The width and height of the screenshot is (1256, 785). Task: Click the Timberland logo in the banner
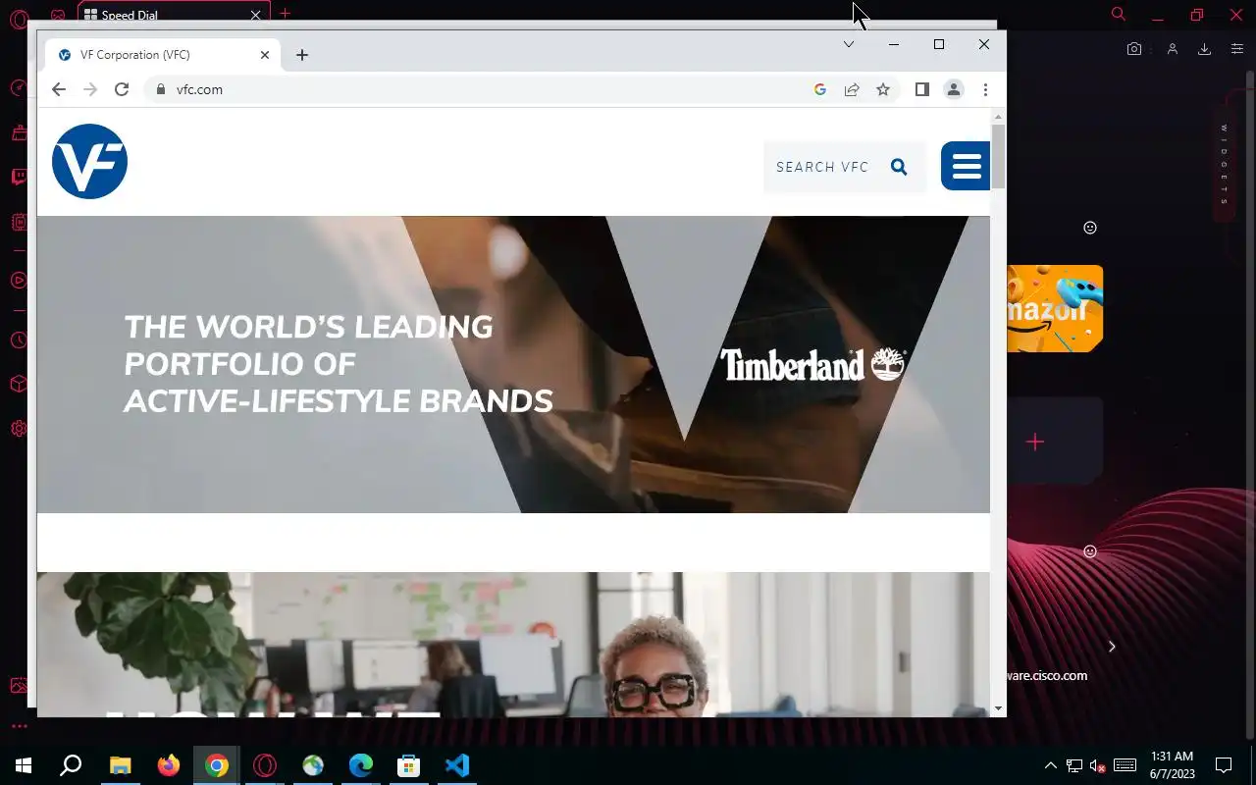click(813, 364)
